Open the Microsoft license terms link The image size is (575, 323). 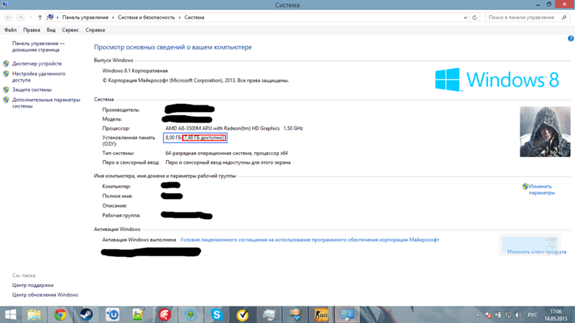pos(310,240)
